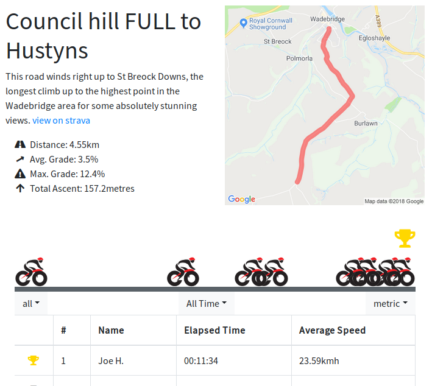Click the trophy icon in Joe H.'s row

coord(34,360)
